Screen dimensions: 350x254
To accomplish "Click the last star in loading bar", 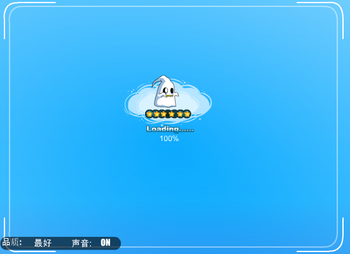I will [187, 114].
